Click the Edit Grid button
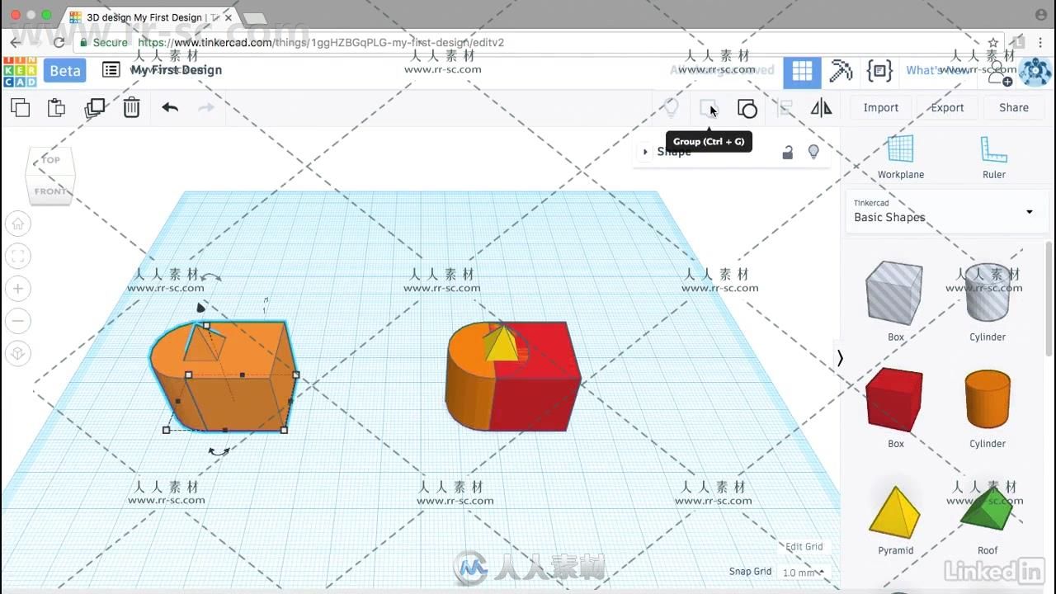This screenshot has height=594, width=1056. tap(804, 546)
